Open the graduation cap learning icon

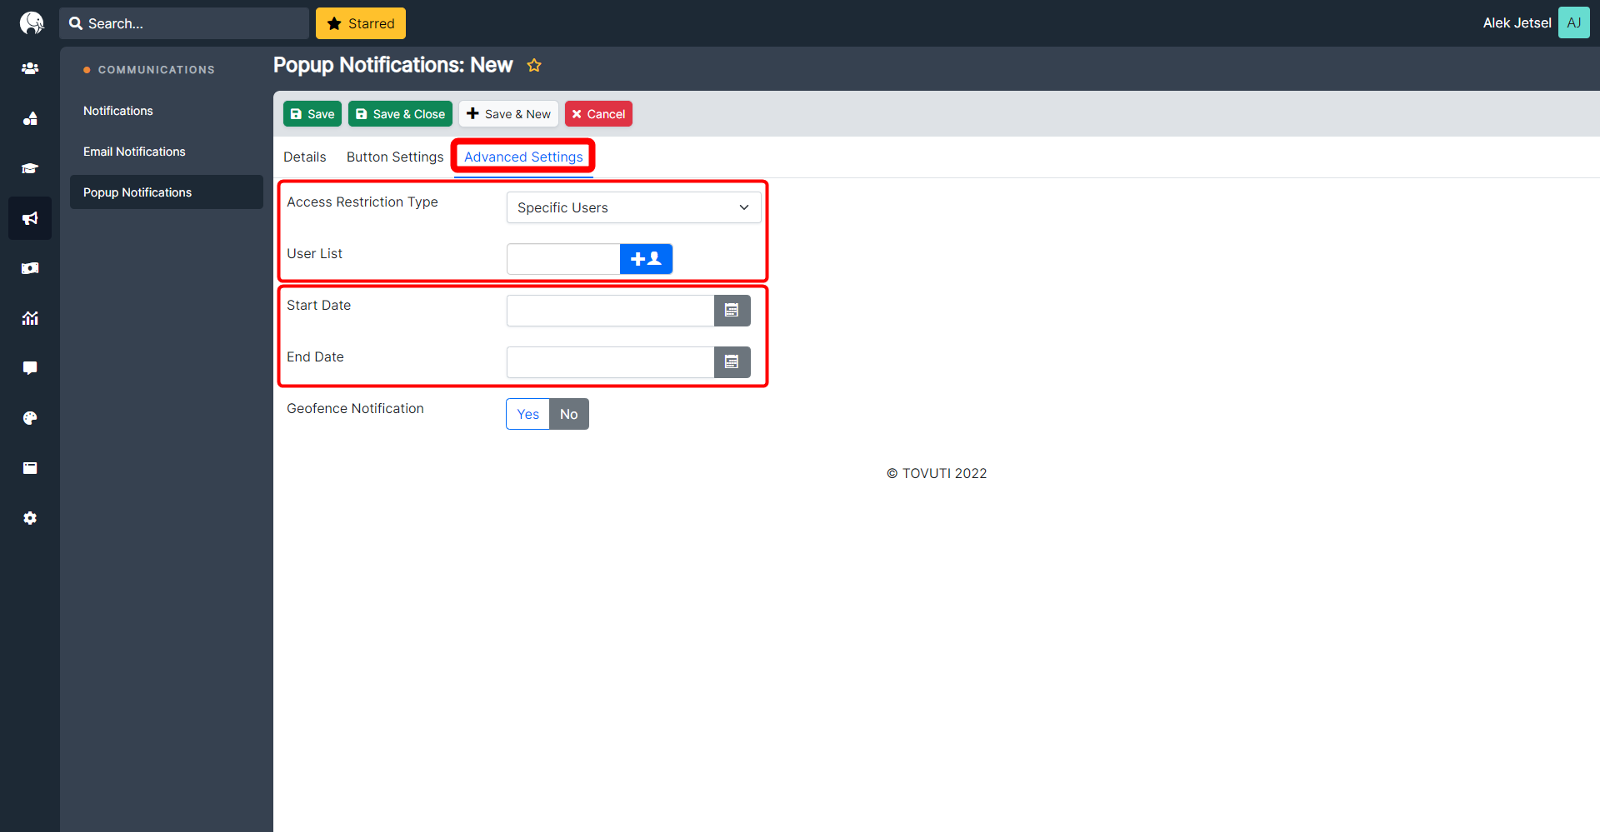(x=30, y=168)
